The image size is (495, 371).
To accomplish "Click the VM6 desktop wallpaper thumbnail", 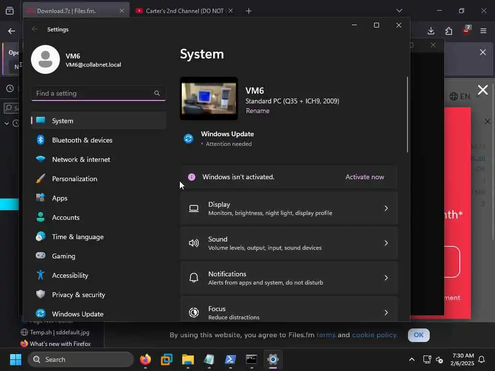I will click(x=209, y=99).
